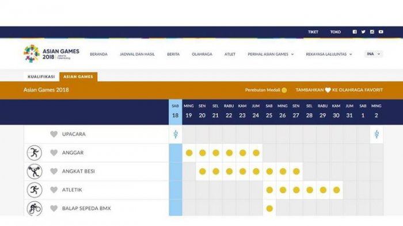Click the Asian Games 2018 heading text
This screenshot has width=403, height=226.
(x=46, y=90)
